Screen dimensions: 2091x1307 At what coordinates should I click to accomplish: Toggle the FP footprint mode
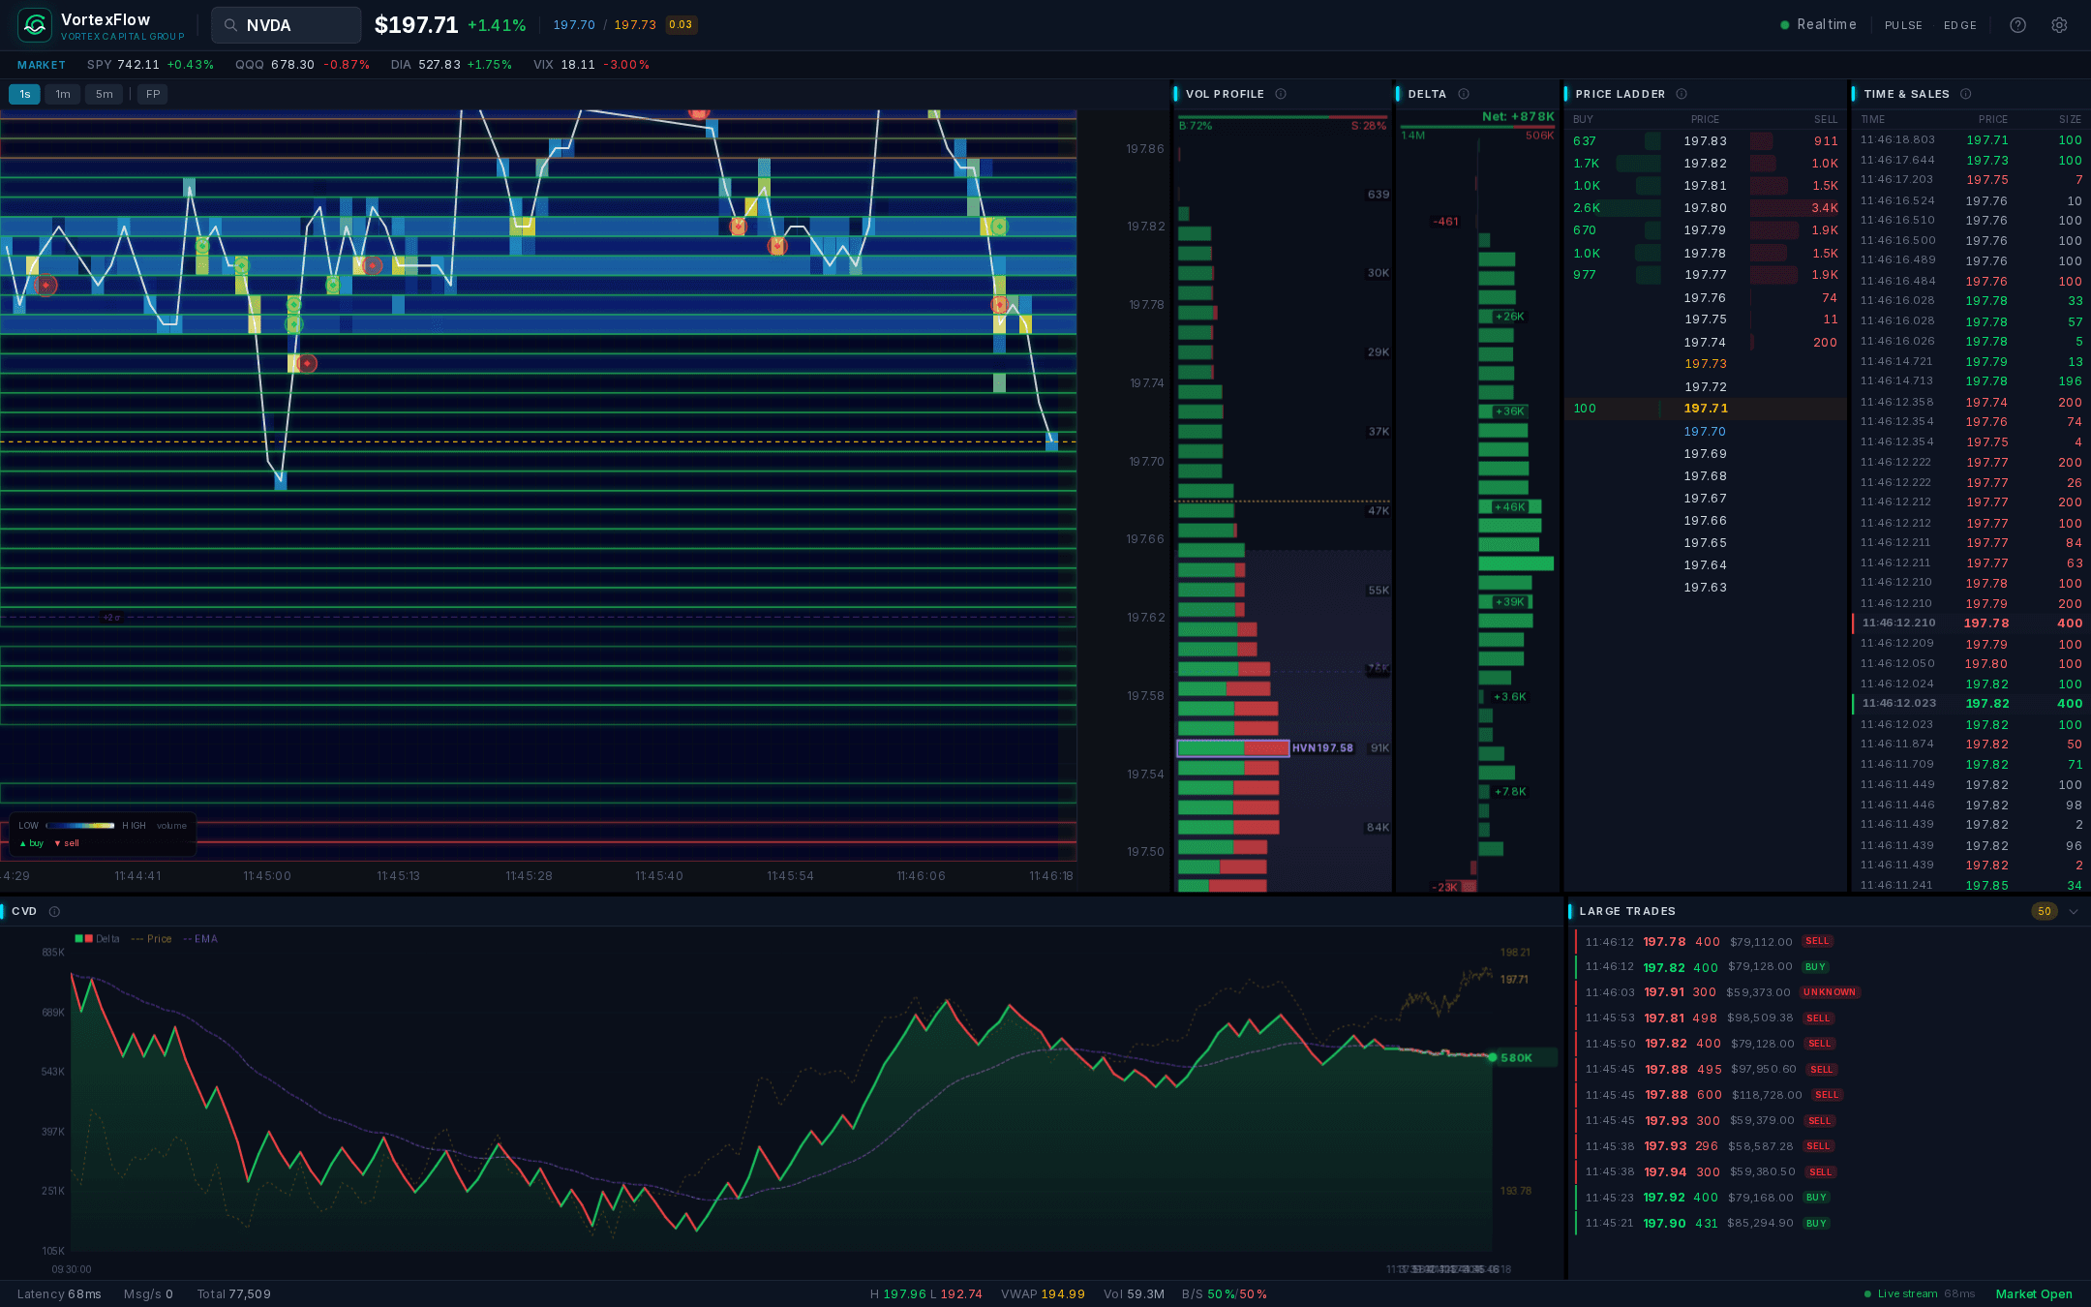[x=153, y=94]
